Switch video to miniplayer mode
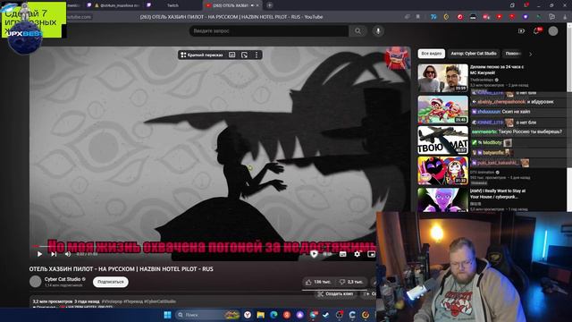This screenshot has width=572, height=322. coord(371,254)
